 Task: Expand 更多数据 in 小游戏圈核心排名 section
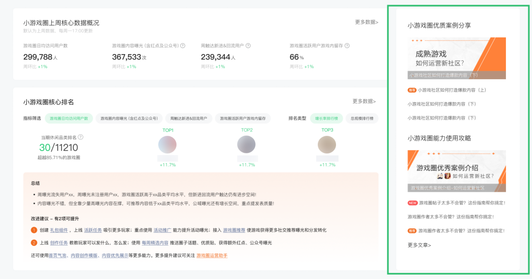364,101
